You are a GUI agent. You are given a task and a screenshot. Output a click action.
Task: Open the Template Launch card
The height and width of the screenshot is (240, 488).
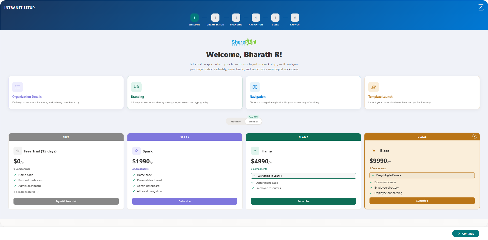pyautogui.click(x=422, y=93)
